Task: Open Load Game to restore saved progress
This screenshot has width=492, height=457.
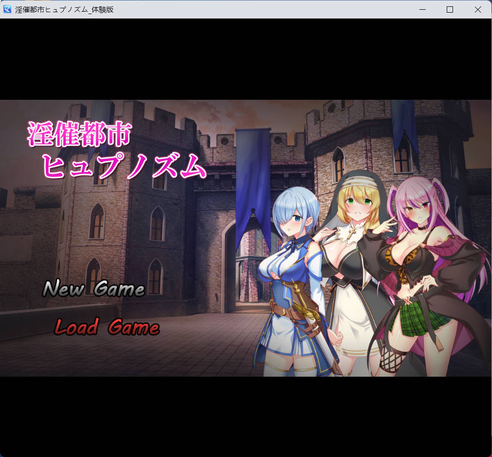Action: [107, 327]
